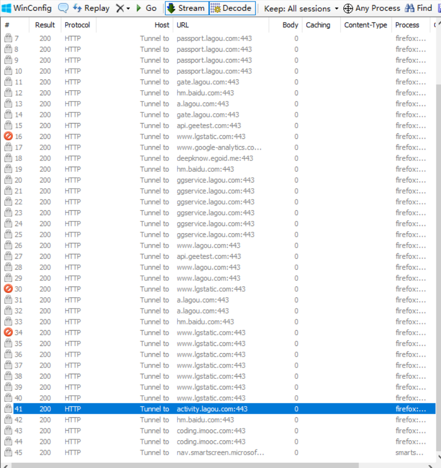Toggle the Decode option
This screenshot has height=468, width=441.
(x=232, y=8)
